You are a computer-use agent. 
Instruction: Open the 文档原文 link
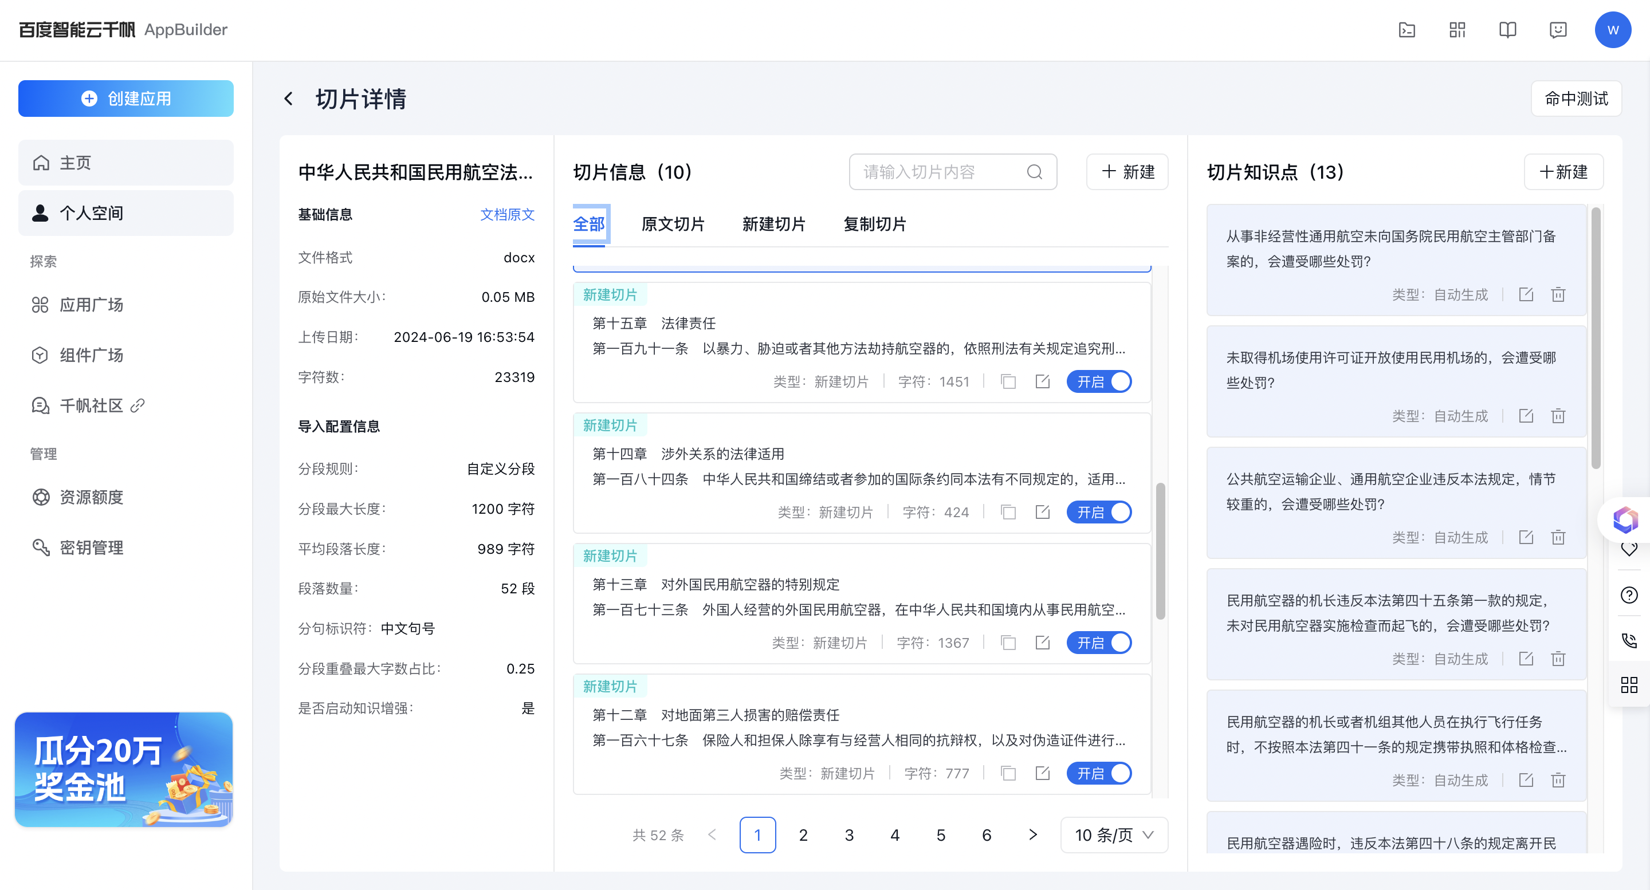point(507,215)
